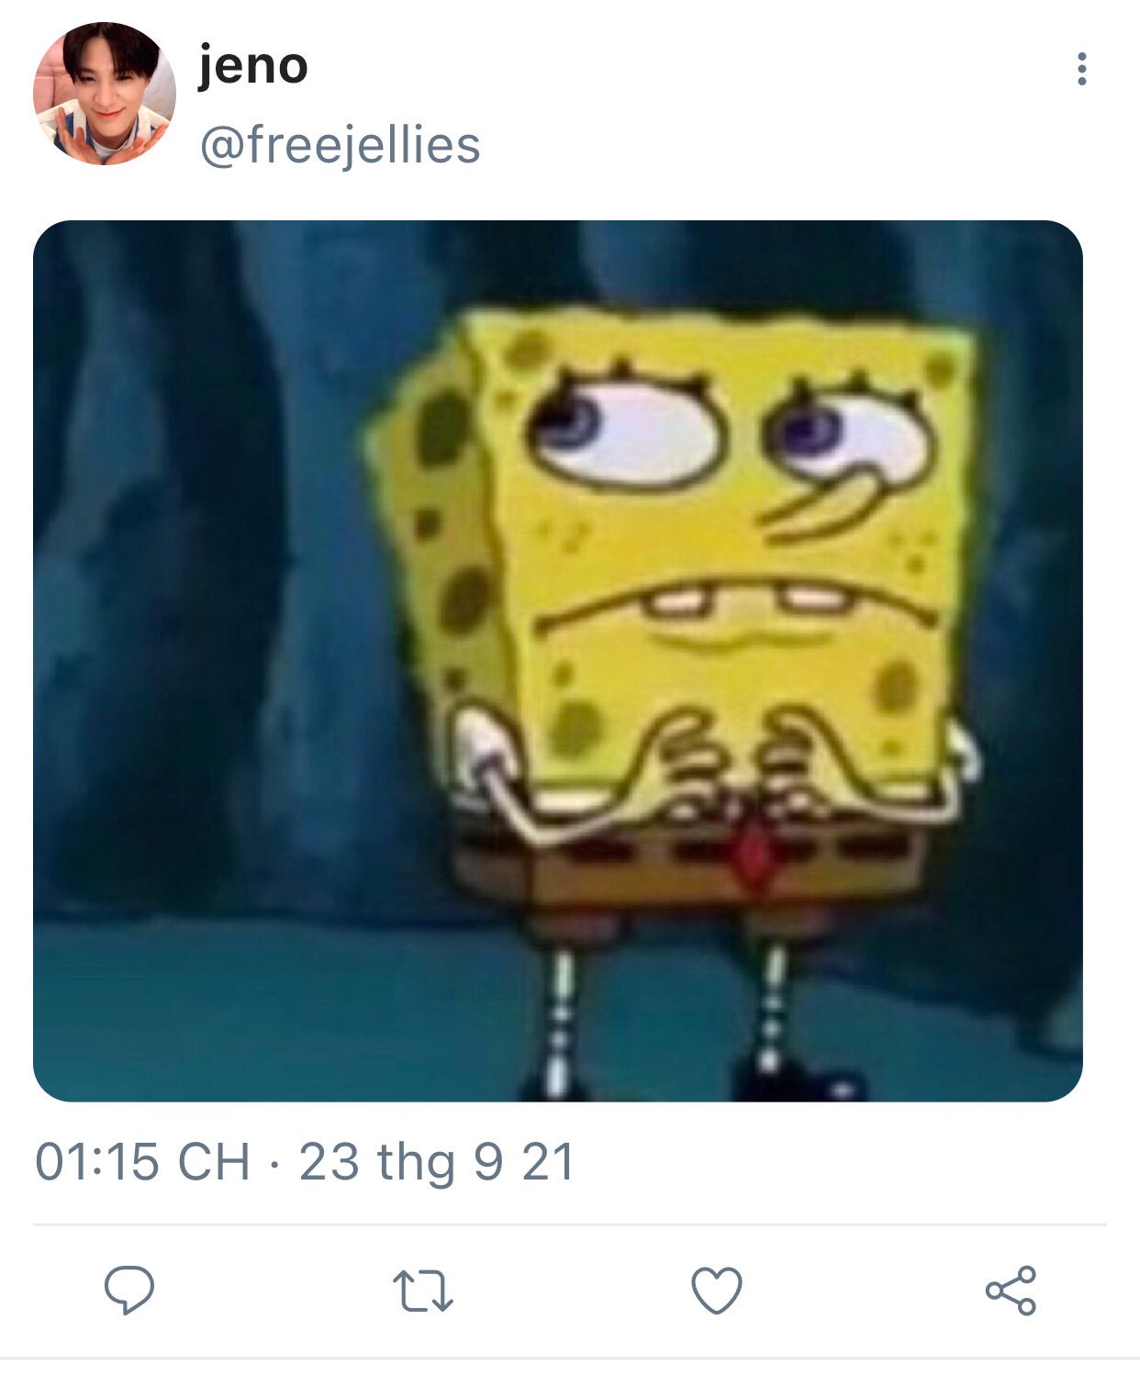This screenshot has width=1140, height=1375.
Task: Toggle retweet on the SpongeBob post
Action: (x=423, y=1291)
